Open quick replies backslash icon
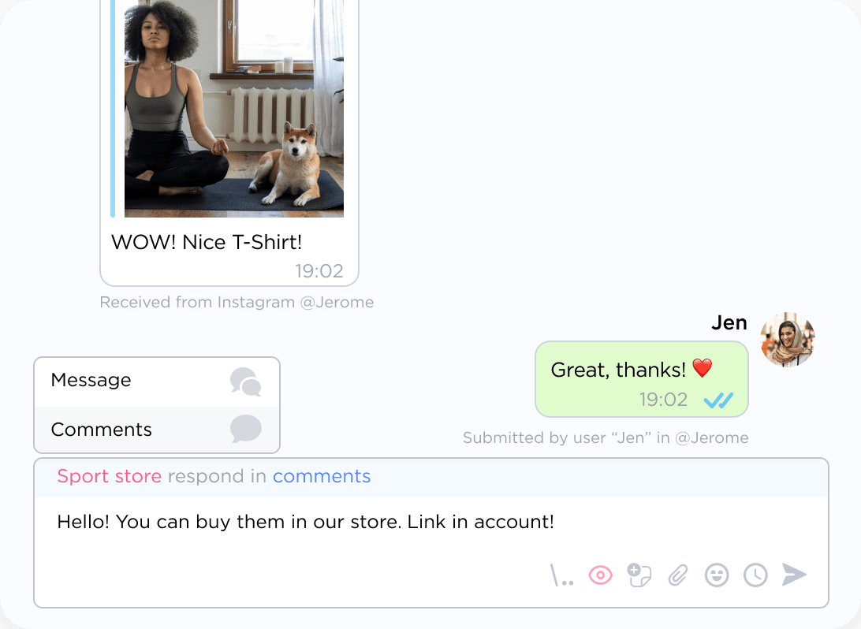The image size is (861, 629). (561, 575)
